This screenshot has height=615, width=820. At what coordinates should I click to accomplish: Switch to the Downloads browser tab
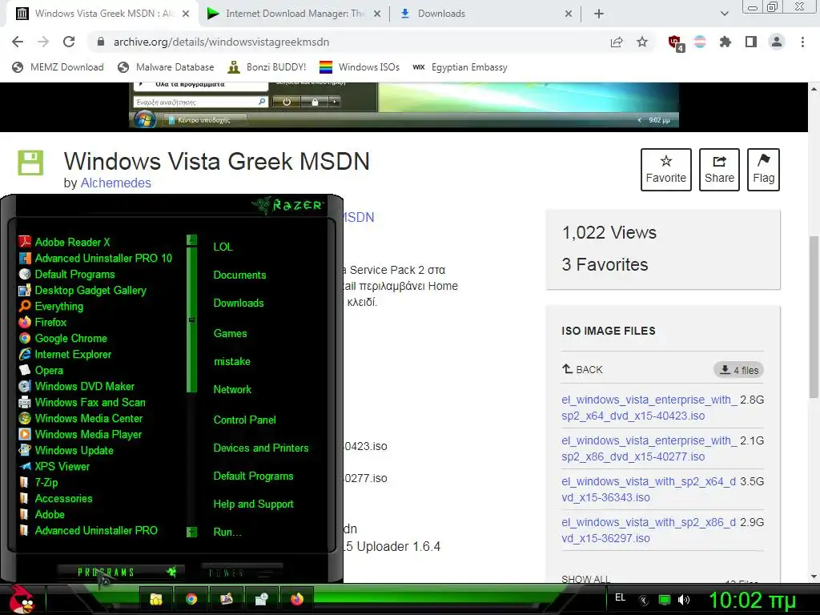pyautogui.click(x=486, y=14)
